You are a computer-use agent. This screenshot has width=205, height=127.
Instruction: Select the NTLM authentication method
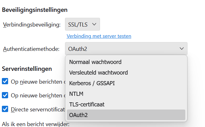click(x=76, y=94)
